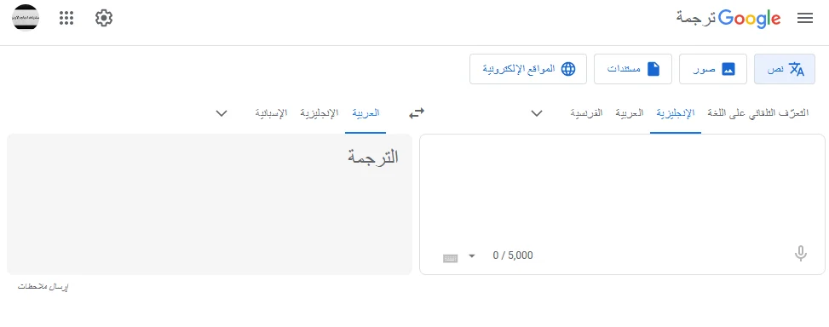This screenshot has width=829, height=327.
Task: Click the account profile avatar
Action: [x=26, y=18]
